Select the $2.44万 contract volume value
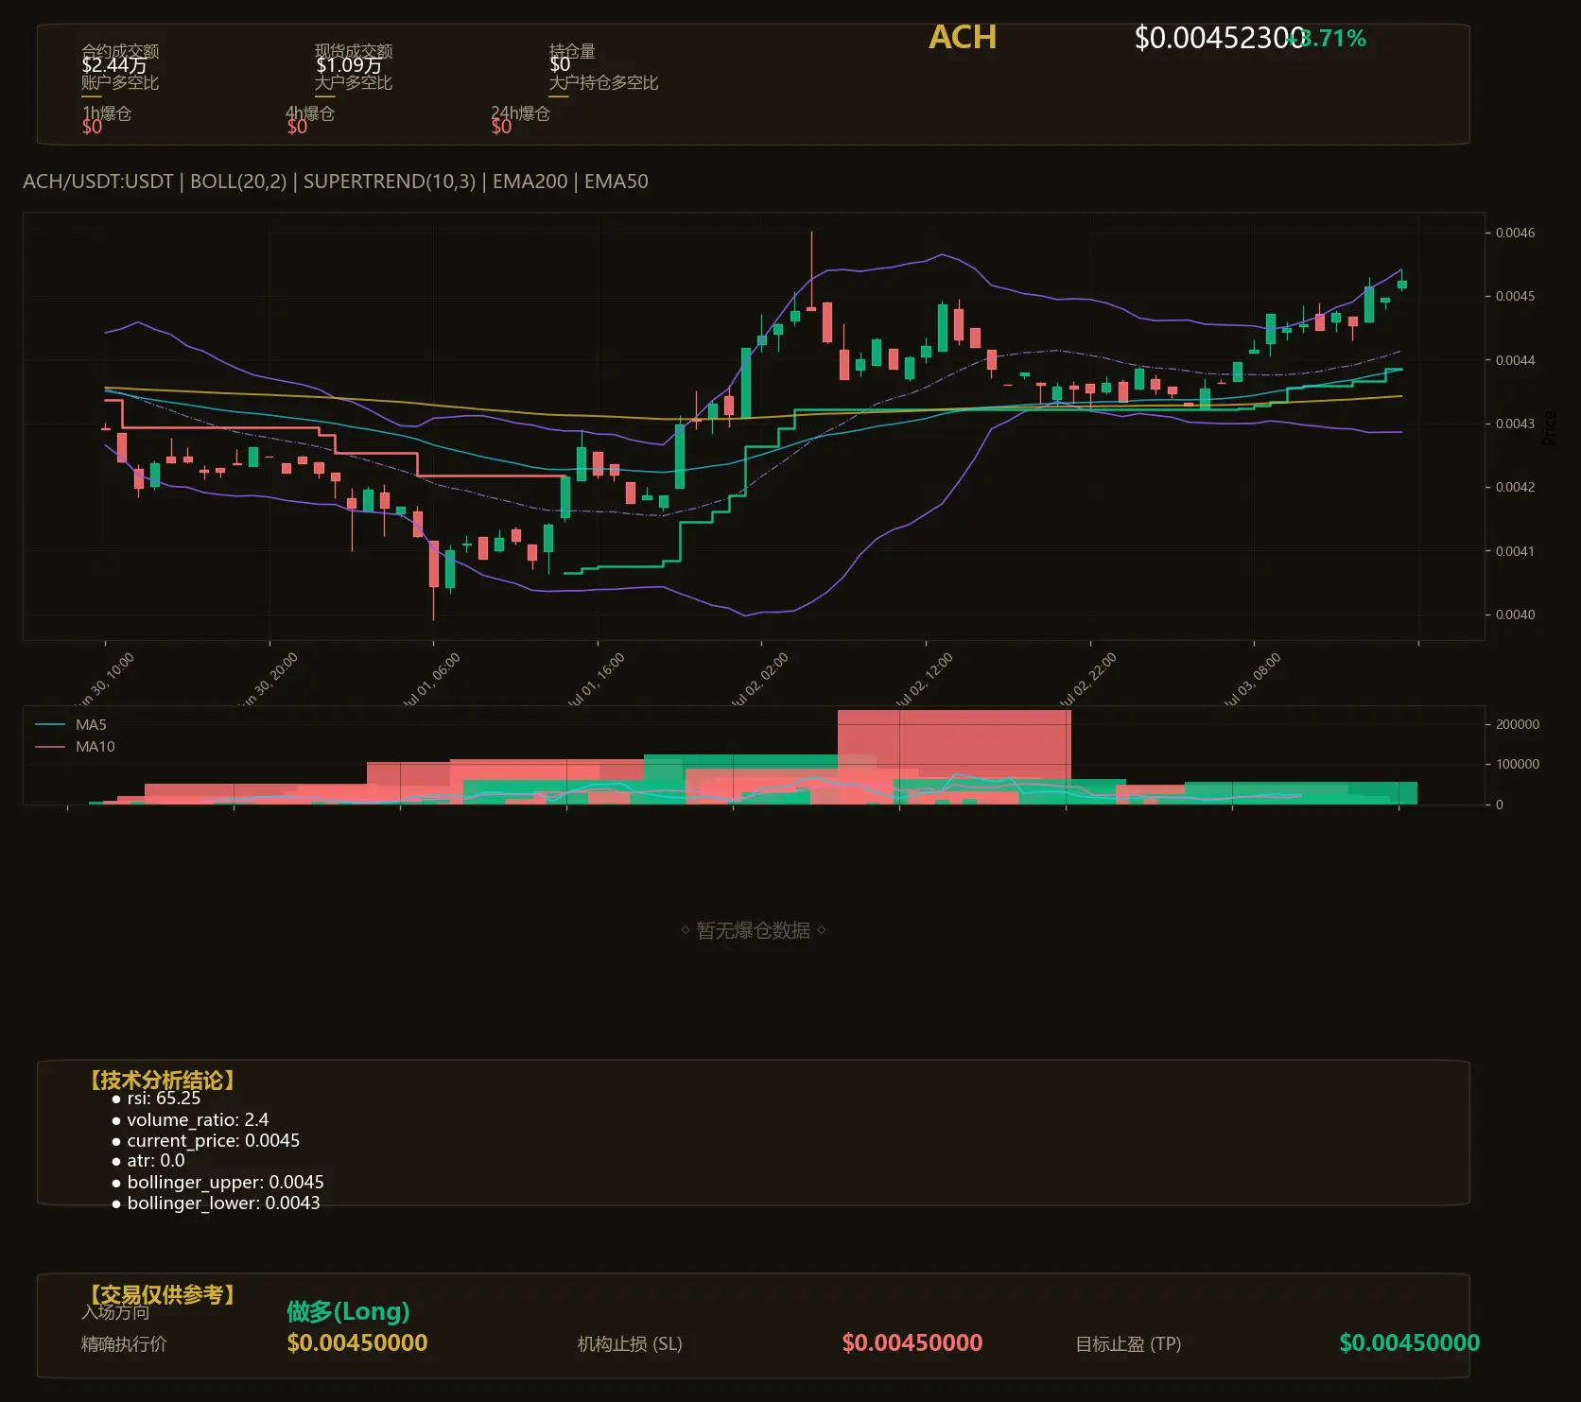 [114, 65]
